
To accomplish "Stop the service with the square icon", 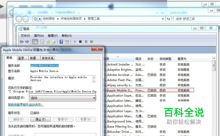I will pyautogui.click(x=80, y=42).
